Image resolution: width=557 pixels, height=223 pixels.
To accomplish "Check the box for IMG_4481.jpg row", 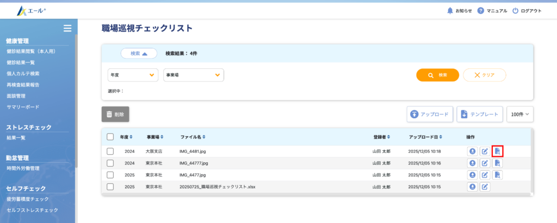I will point(110,151).
